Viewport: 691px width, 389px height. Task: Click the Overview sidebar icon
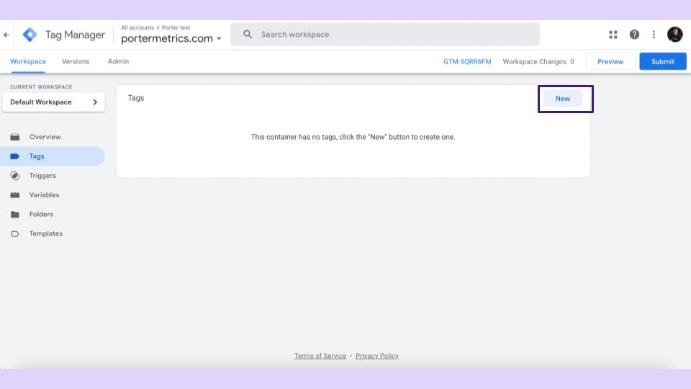(x=15, y=137)
